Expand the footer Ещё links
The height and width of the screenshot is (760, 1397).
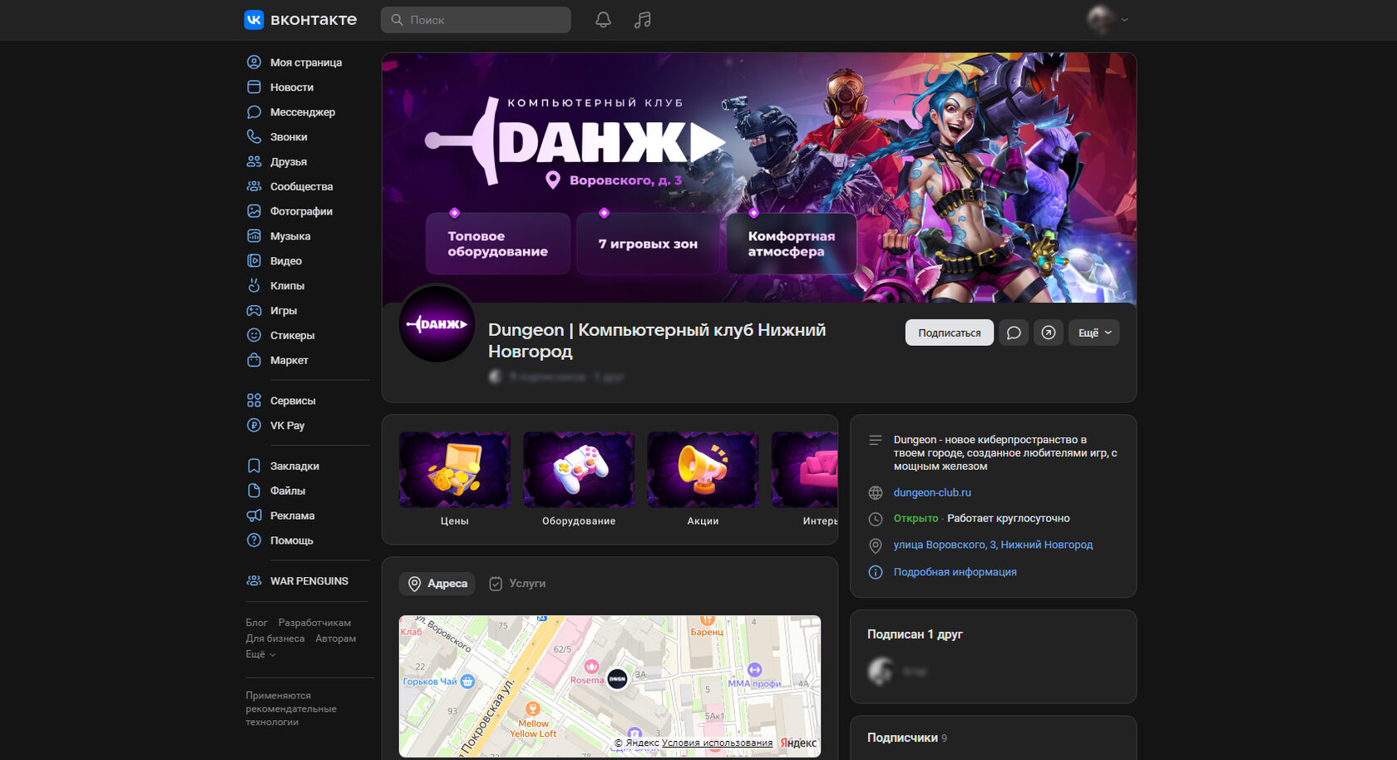[260, 654]
